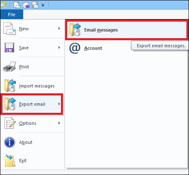Click the @ Account export icon
Viewport: 189px width, 175px height.
(x=75, y=48)
